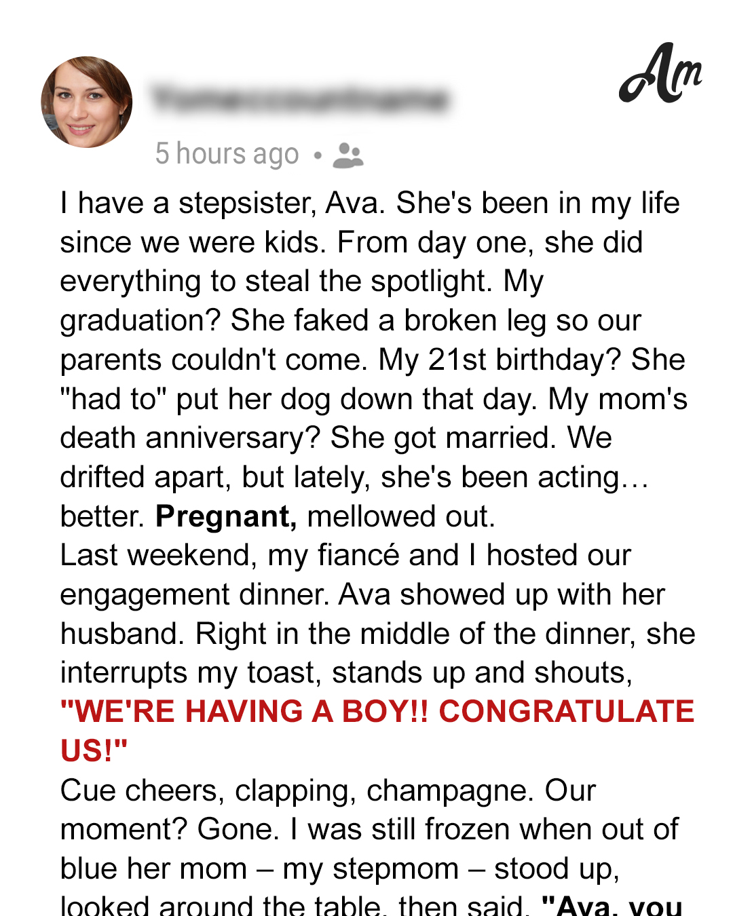Click the word 'graduation?' in the post
Image resolution: width=733 pixels, height=916 pixels.
coord(140,321)
